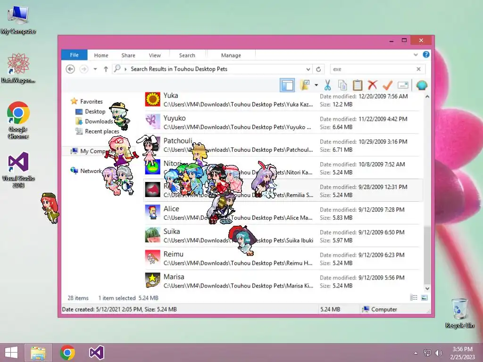Select the Alice doll icon result
Image resolution: width=483 pixels, height=362 pixels.
click(x=152, y=213)
